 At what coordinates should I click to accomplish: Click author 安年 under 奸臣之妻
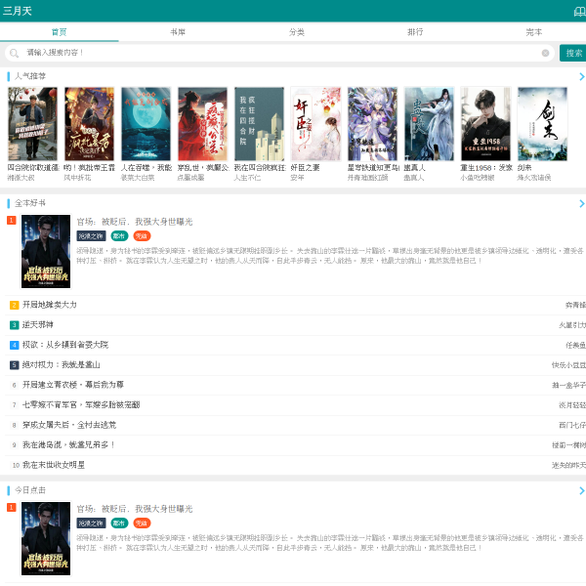(x=298, y=178)
